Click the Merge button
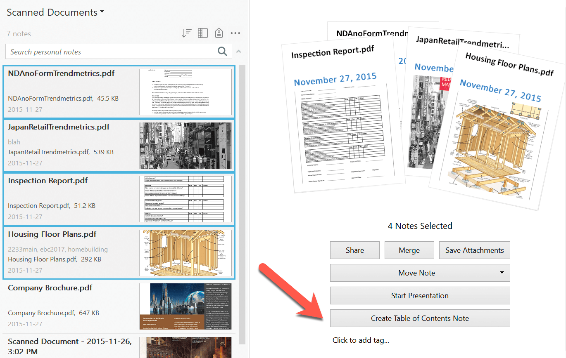The height and width of the screenshot is (358, 566). [409, 250]
